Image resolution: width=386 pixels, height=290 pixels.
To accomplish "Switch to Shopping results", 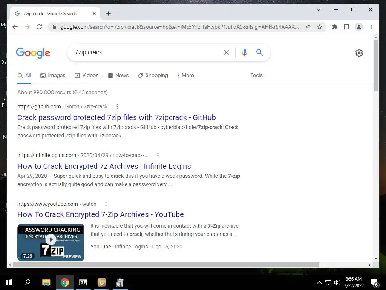I will [153, 75].
